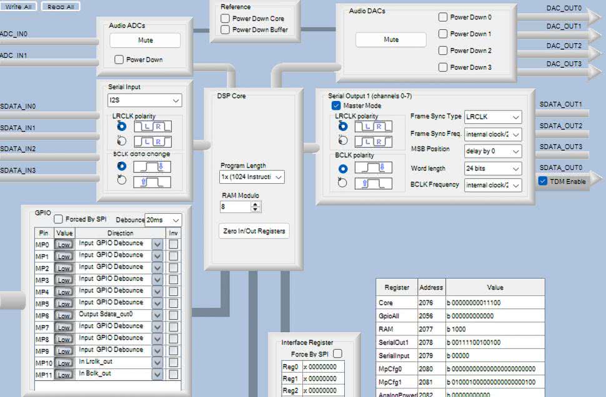Image resolution: width=606 pixels, height=397 pixels.
Task: Open the Frame Sync Type dropdown
Action: [492, 117]
